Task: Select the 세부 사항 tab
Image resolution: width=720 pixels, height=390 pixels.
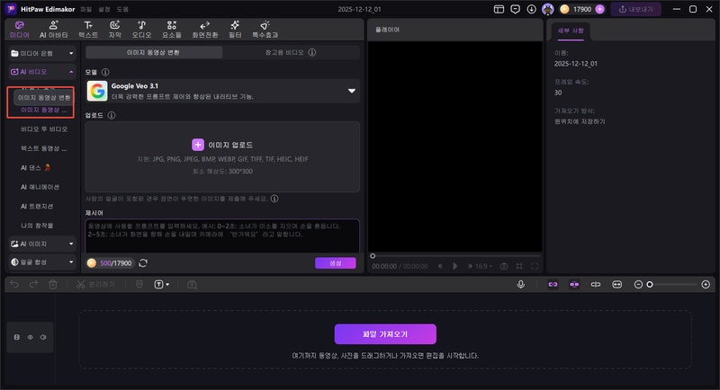Action: pos(571,31)
